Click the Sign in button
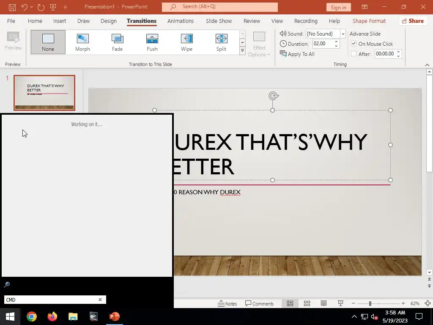433x325 pixels. (339, 8)
